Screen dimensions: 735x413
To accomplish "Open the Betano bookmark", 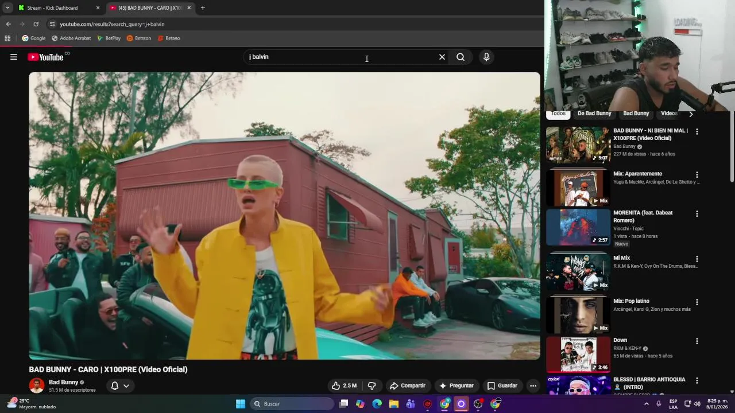I will (x=169, y=38).
